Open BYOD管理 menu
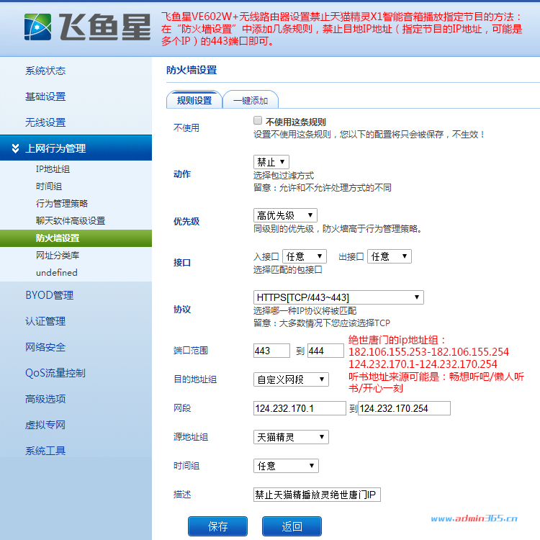The height and width of the screenshot is (540, 540). 49,295
